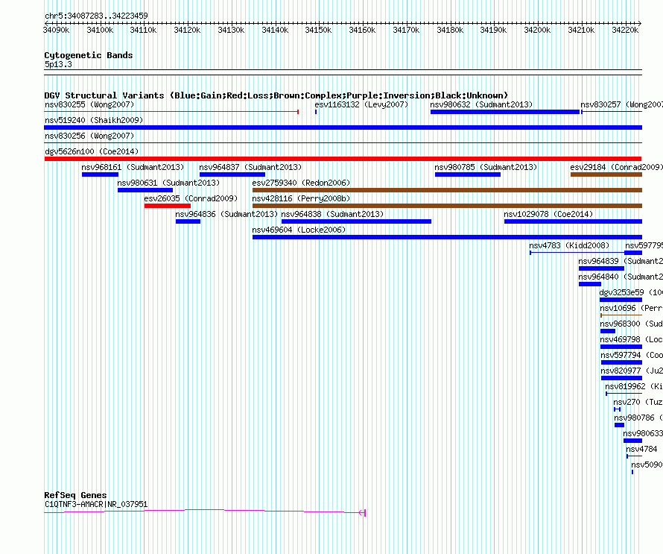Open the esv1163132 (Levy2007) variant label
This screenshot has width=663, height=554.
(361, 104)
